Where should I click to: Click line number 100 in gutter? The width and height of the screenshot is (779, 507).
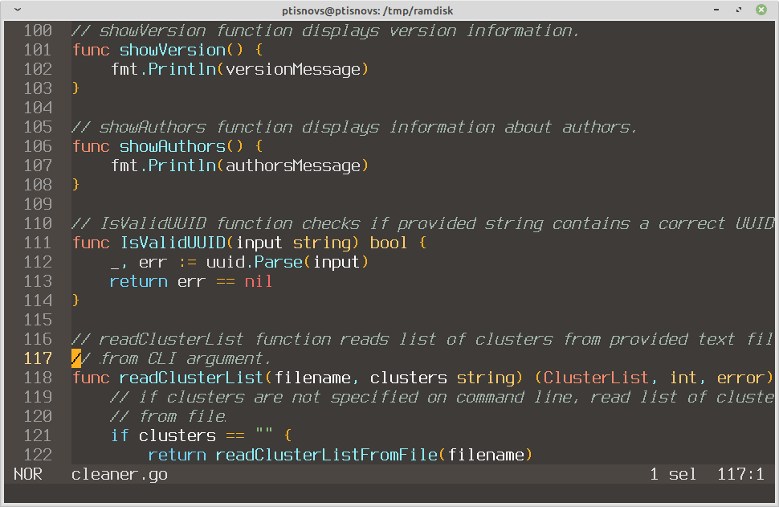[x=38, y=31]
